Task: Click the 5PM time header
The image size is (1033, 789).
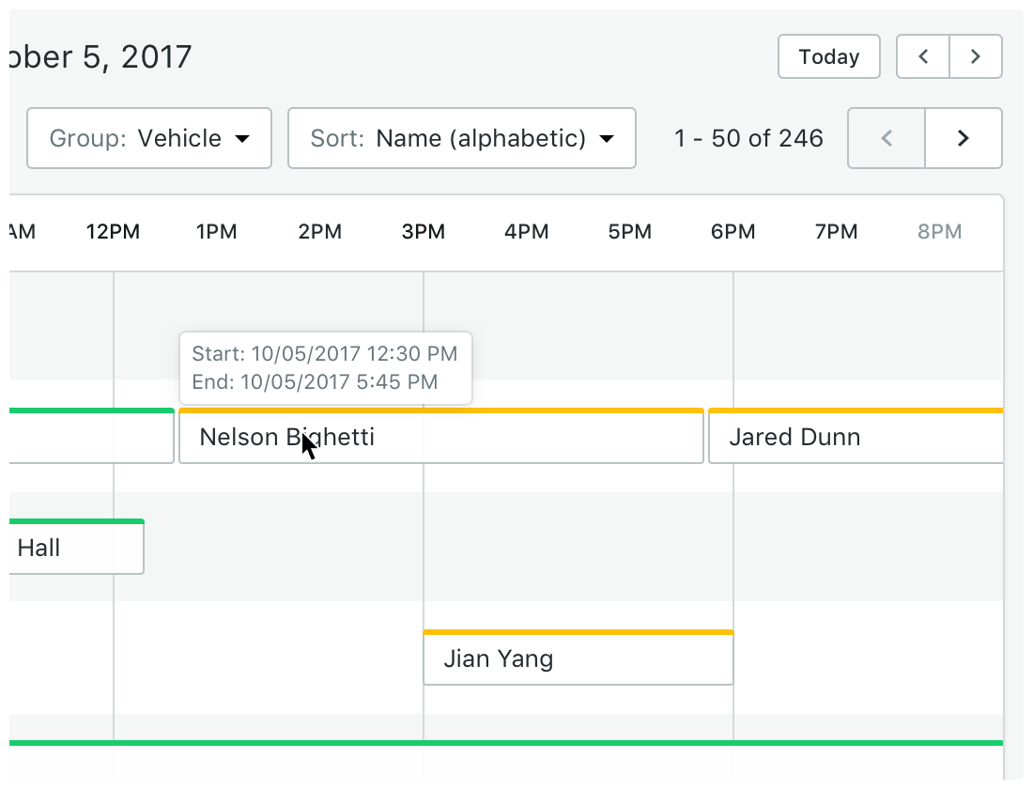Action: 629,231
